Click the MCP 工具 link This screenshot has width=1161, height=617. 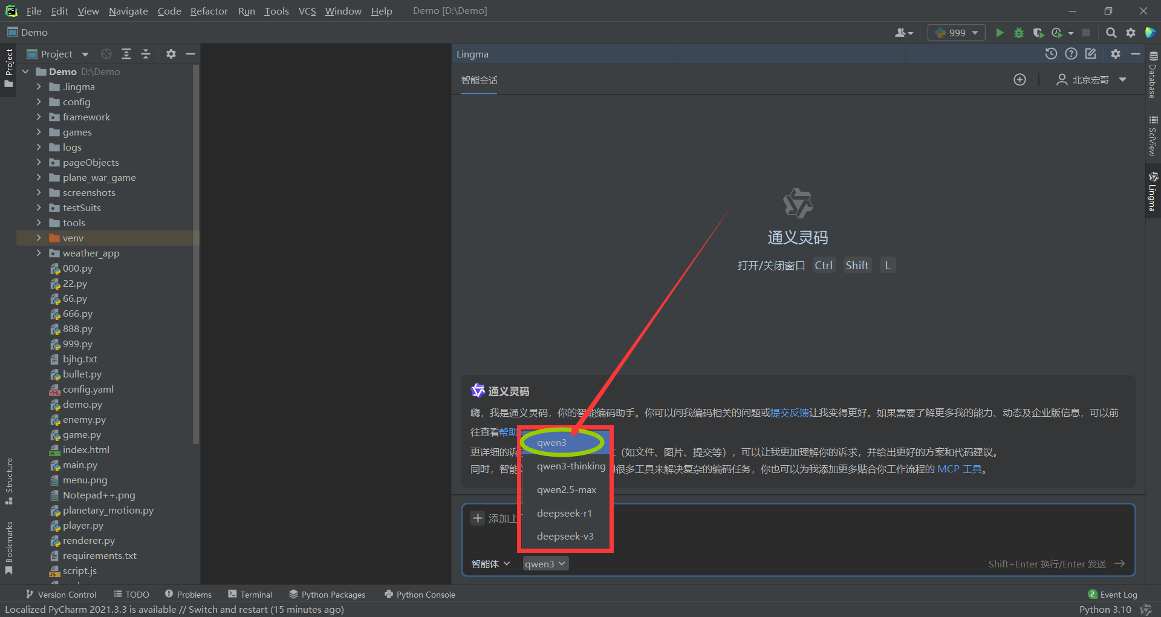click(x=959, y=469)
